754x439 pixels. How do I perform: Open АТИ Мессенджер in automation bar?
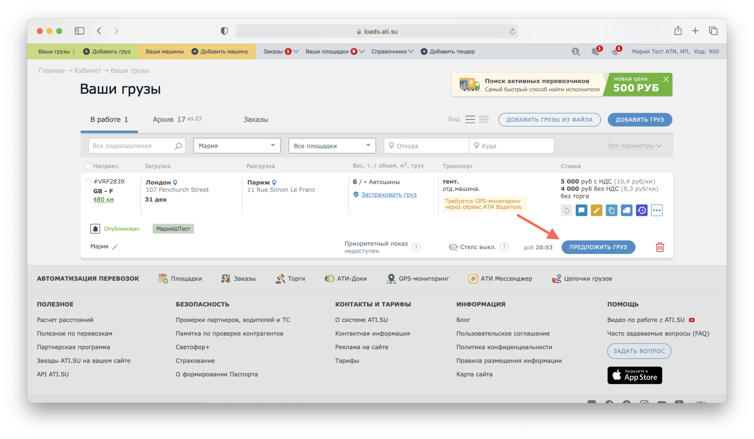coord(500,279)
